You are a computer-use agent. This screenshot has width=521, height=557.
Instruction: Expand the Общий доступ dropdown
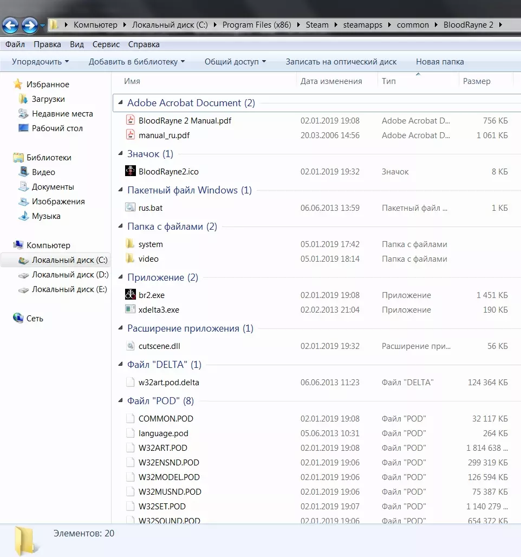click(235, 62)
